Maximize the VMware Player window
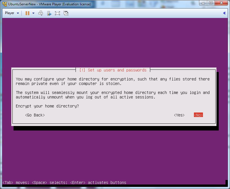Image resolution: width=230 pixels, height=189 pixels. (211, 3)
